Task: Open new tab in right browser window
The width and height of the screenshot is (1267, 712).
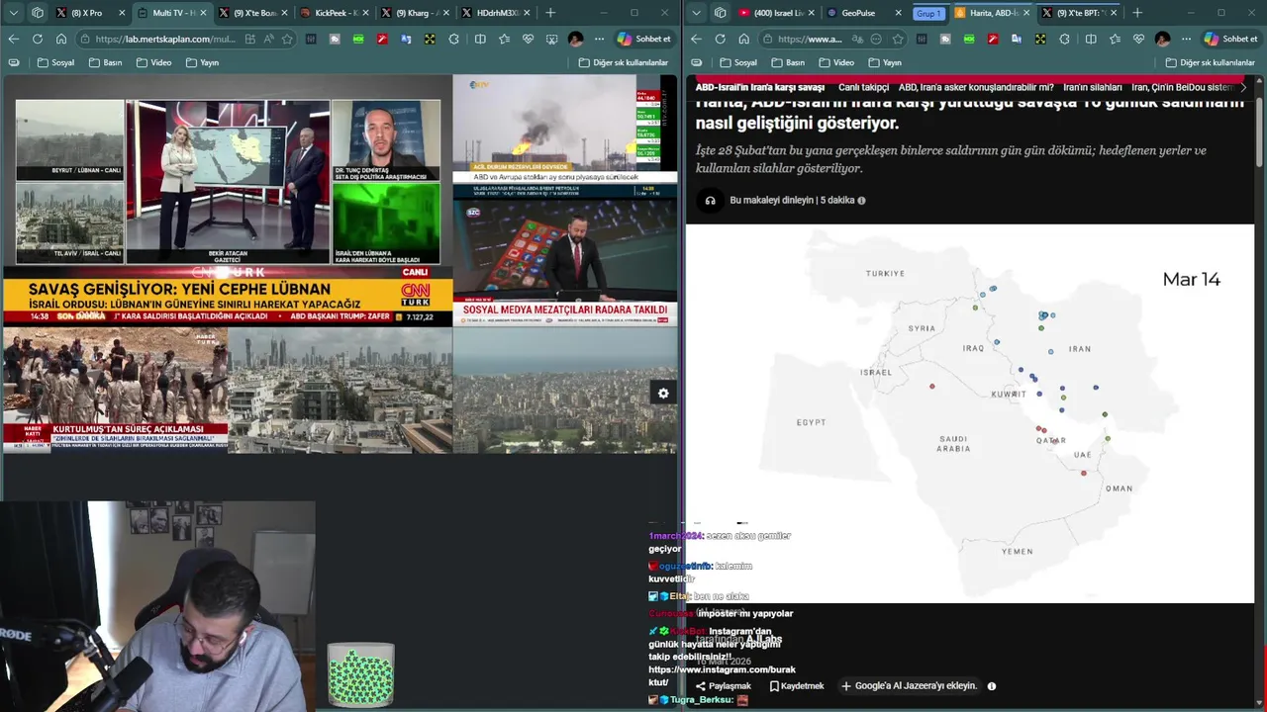Action: tap(1137, 13)
